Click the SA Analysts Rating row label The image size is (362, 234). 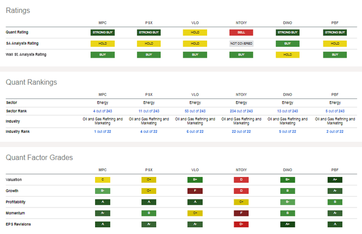[x=22, y=44]
